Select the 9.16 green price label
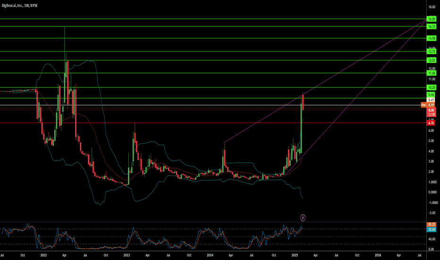Screen dimensions: 440x260 [431, 95]
